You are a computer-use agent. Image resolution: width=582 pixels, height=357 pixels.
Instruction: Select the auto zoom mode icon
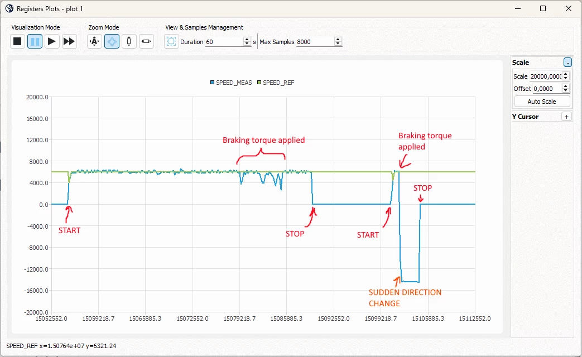point(95,41)
